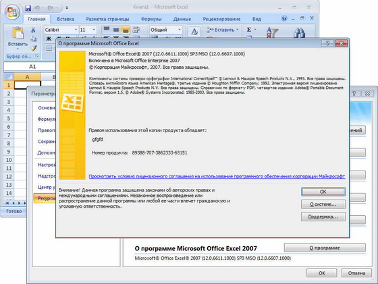Go to first sheet navigation arrow

click(7, 203)
